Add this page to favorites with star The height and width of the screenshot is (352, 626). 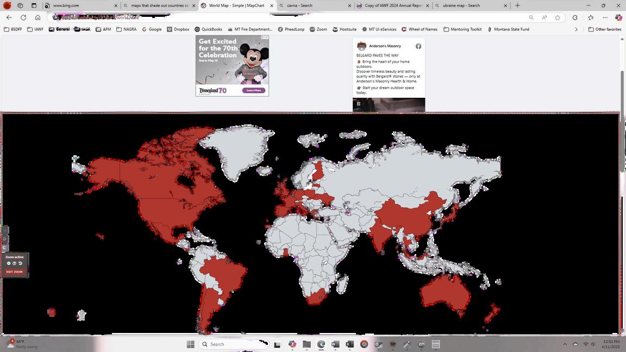click(x=558, y=17)
